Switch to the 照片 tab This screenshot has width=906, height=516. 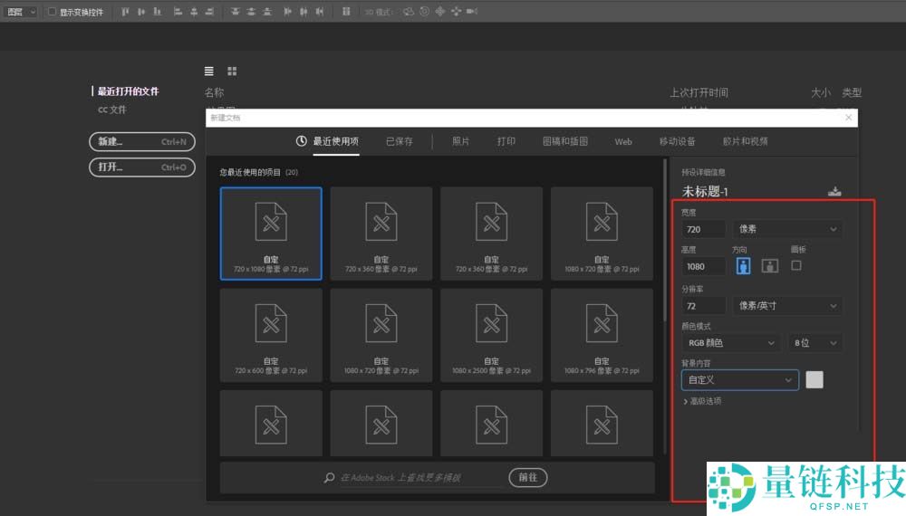click(x=460, y=141)
